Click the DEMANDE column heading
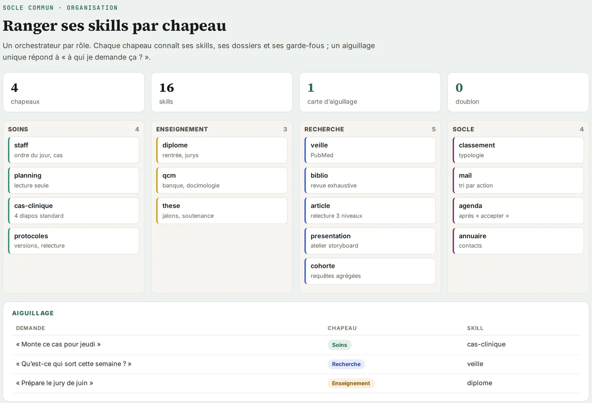This screenshot has width=592, height=403. 30,328
